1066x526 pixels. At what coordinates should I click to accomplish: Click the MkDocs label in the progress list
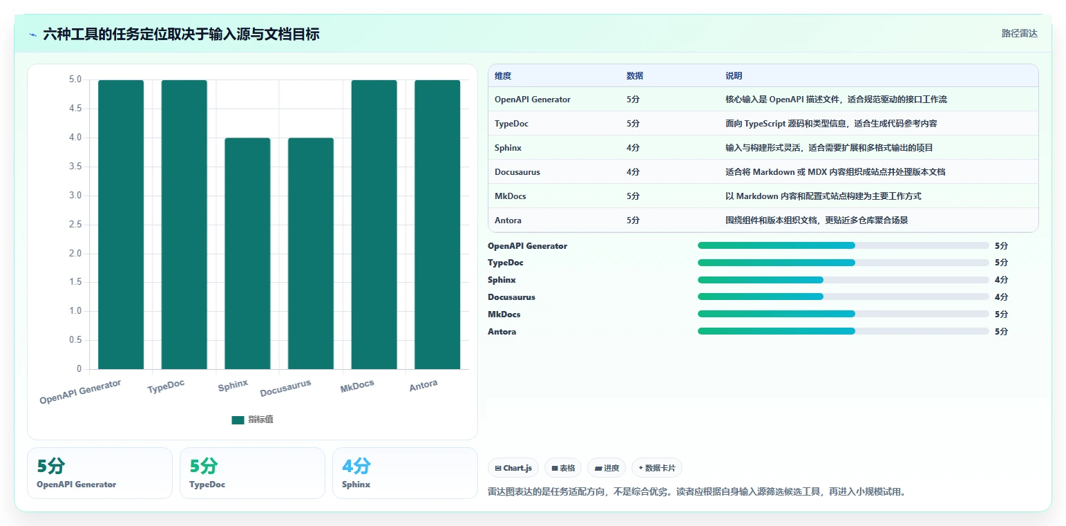[x=504, y=314]
